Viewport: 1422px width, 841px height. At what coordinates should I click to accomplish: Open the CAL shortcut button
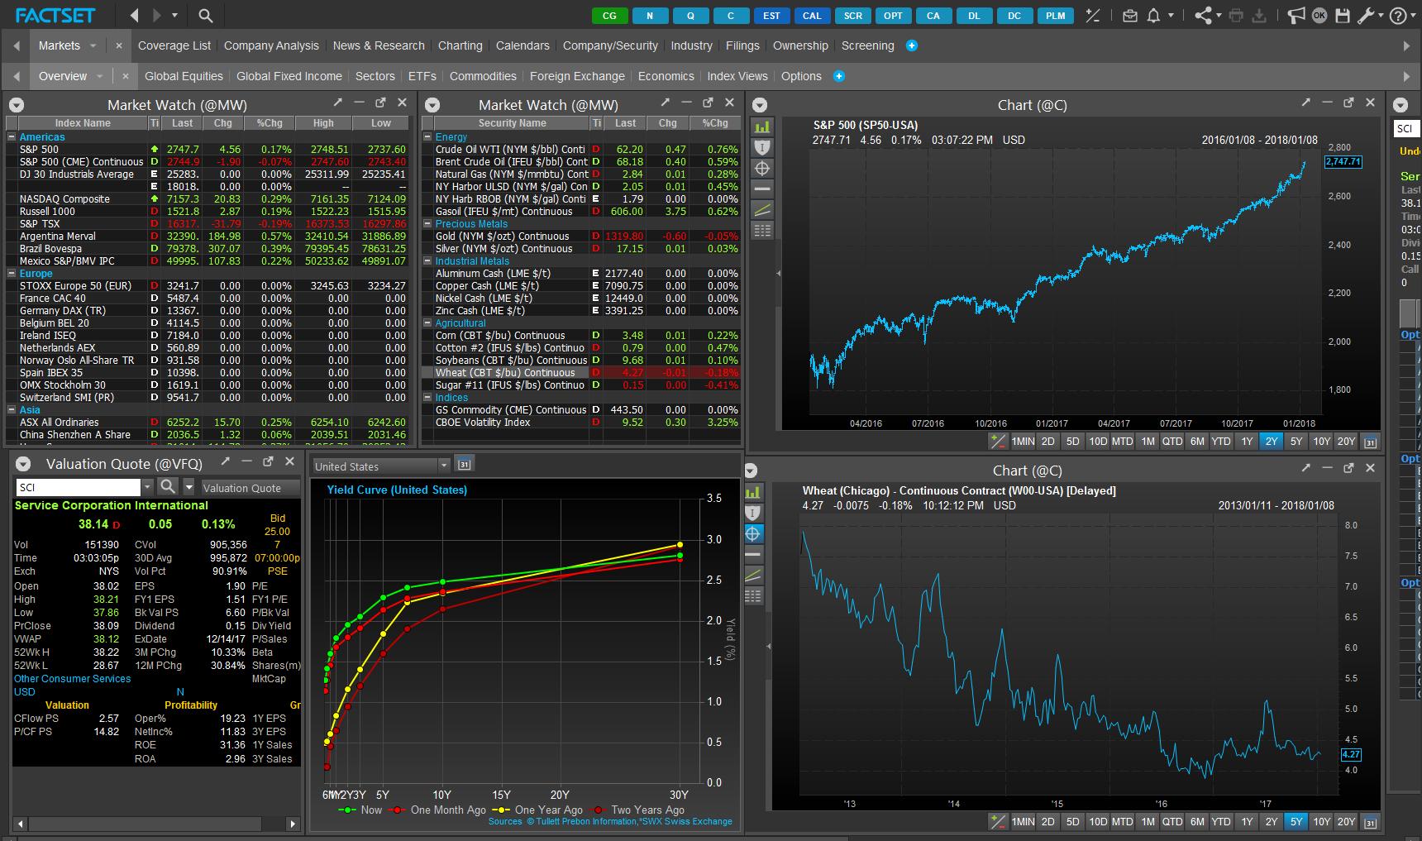click(812, 16)
